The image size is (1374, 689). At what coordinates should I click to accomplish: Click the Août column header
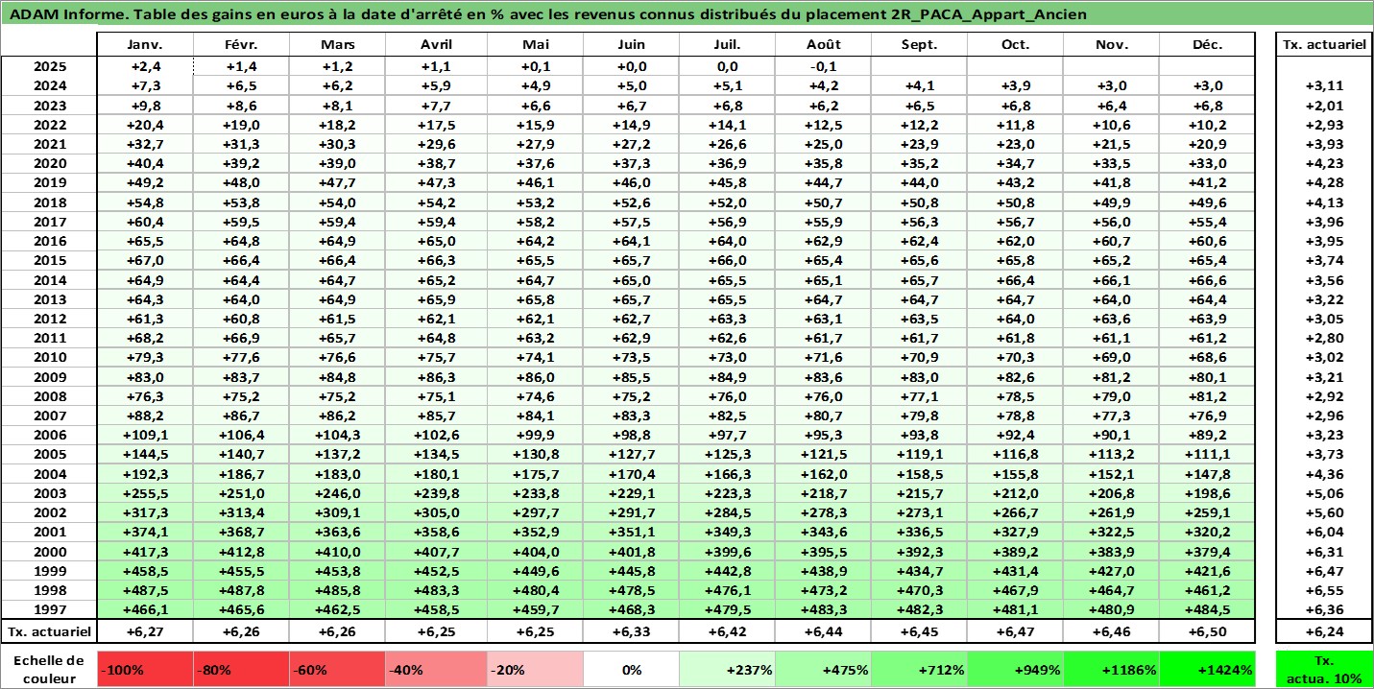point(823,45)
